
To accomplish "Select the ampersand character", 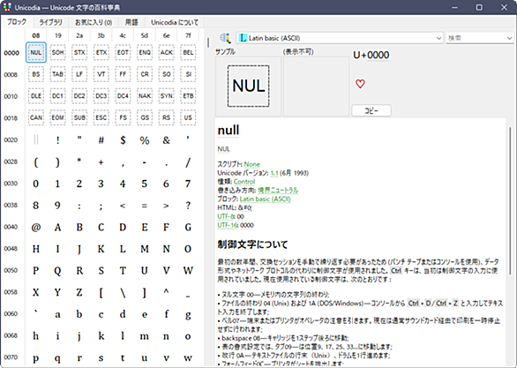I will point(166,139).
